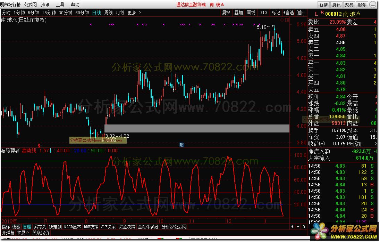Screen dimensions: 380x242
Task: Select the MACD基本 indicator tab
Action: [x=73, y=227]
